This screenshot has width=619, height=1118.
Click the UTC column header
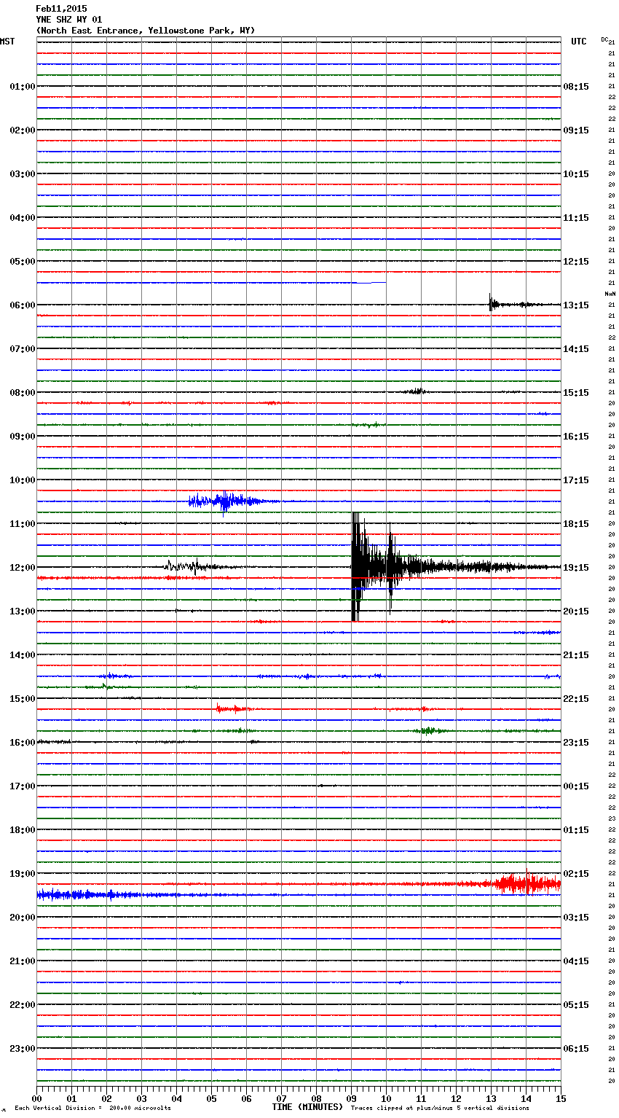pyautogui.click(x=579, y=42)
